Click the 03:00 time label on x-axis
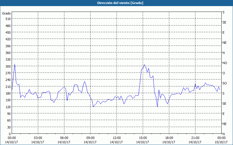Image resolution: width=233 pixels, height=145 pixels. [38, 138]
